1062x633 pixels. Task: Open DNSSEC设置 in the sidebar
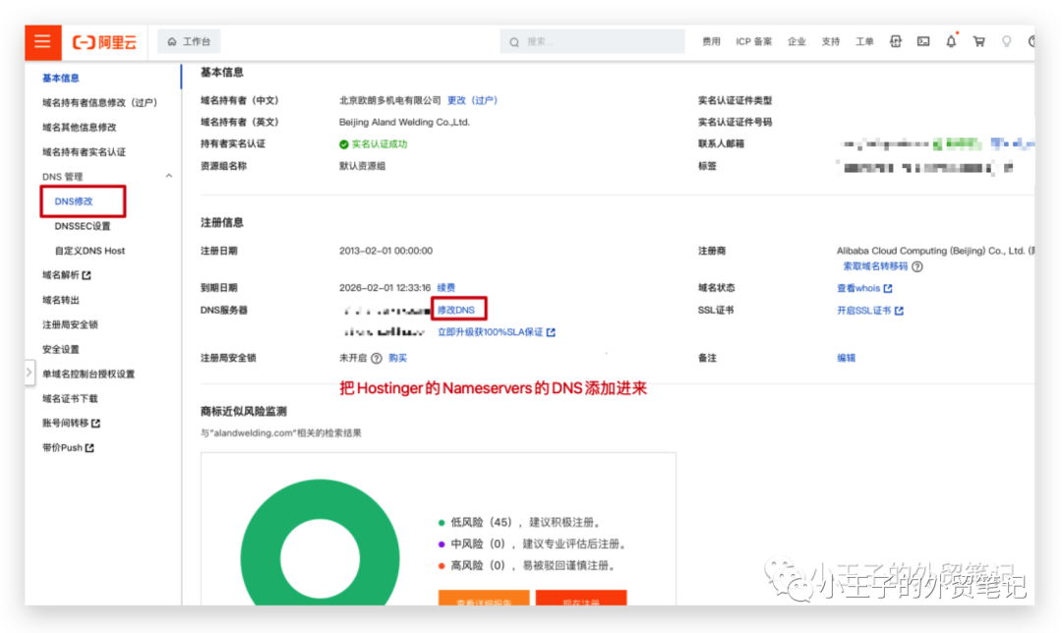pos(83,226)
